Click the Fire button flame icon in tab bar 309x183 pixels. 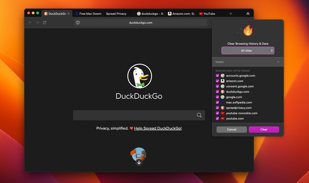point(248,14)
